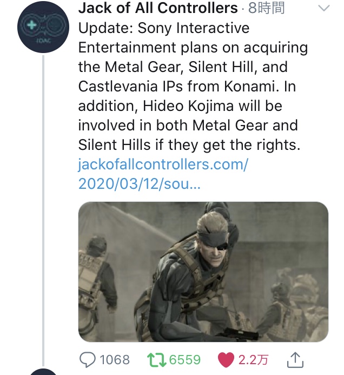
Task: Click the 8時間 timestamp
Action: click(266, 9)
